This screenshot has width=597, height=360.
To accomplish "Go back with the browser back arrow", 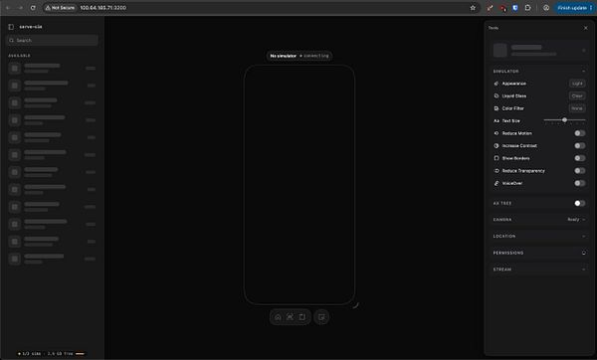I will point(8,8).
